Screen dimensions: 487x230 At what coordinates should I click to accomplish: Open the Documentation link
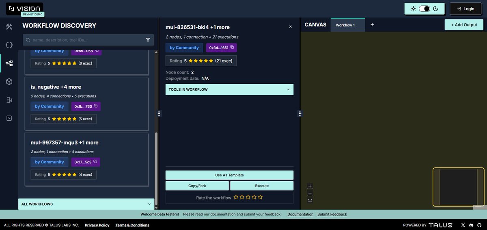coord(300,214)
